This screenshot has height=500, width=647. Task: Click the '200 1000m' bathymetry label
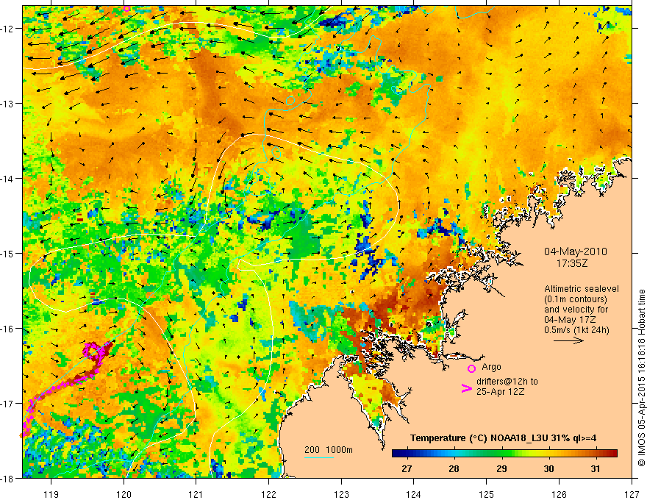[329, 450]
